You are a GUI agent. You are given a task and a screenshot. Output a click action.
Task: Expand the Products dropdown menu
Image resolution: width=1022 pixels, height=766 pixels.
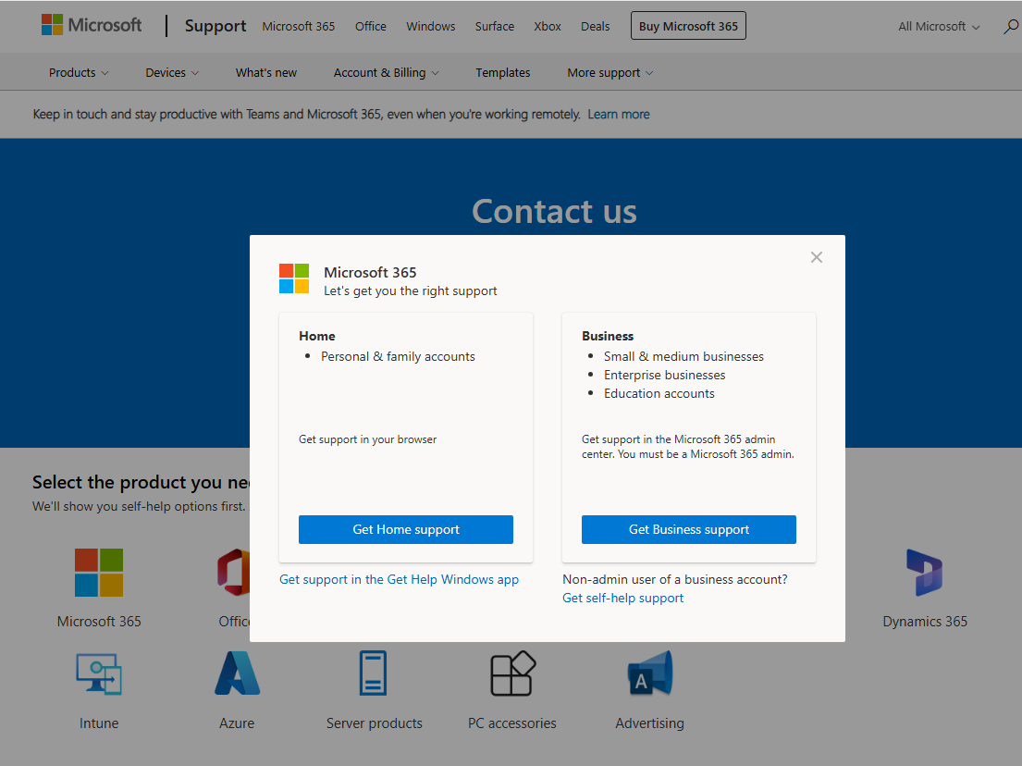tap(79, 72)
